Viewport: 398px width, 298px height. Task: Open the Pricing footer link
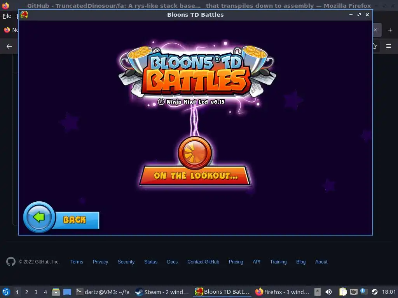(x=236, y=262)
